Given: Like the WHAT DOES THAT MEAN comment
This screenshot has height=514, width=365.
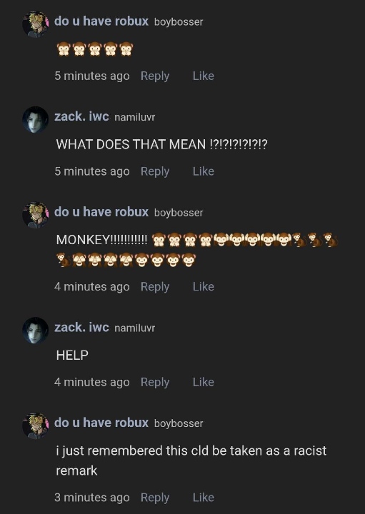Looking at the screenshot, I should tap(204, 171).
